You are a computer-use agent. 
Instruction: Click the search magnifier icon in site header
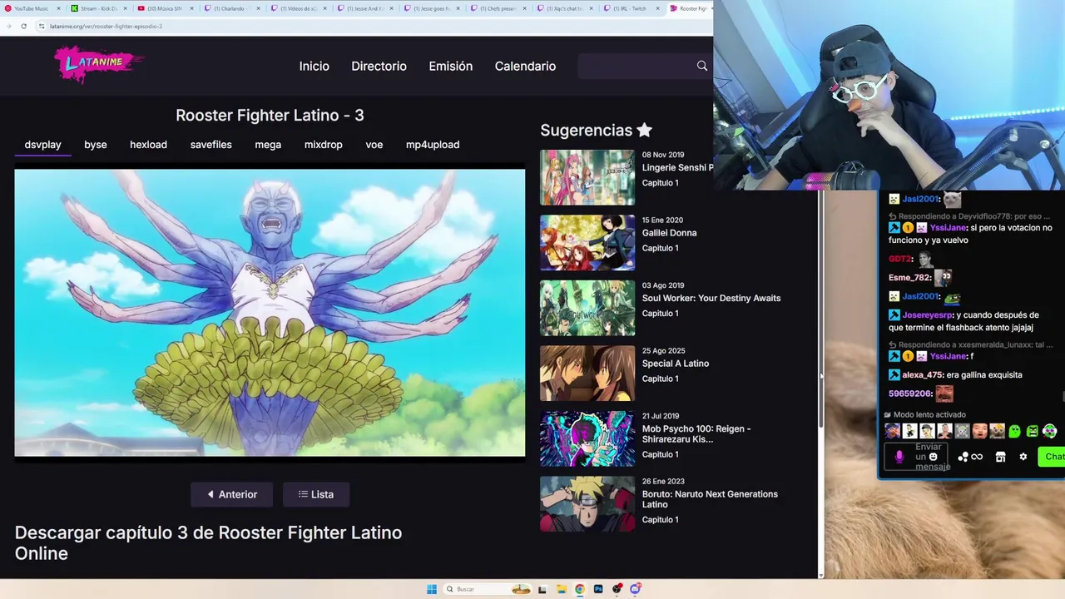(x=702, y=66)
